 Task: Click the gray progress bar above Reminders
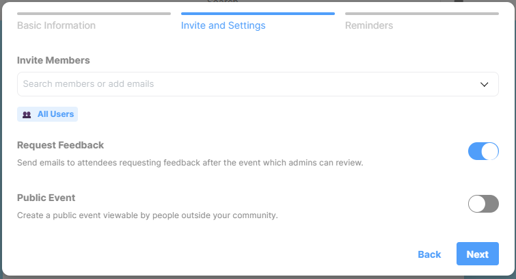coord(422,14)
